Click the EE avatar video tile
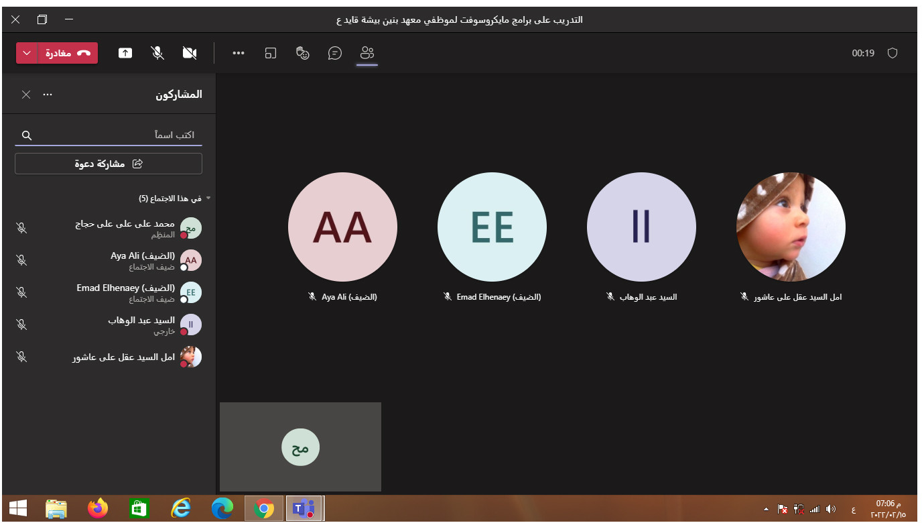The image size is (922, 523). pyautogui.click(x=492, y=227)
